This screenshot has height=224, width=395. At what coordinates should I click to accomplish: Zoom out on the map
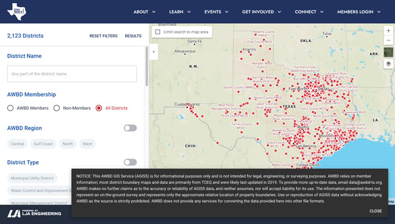click(388, 40)
